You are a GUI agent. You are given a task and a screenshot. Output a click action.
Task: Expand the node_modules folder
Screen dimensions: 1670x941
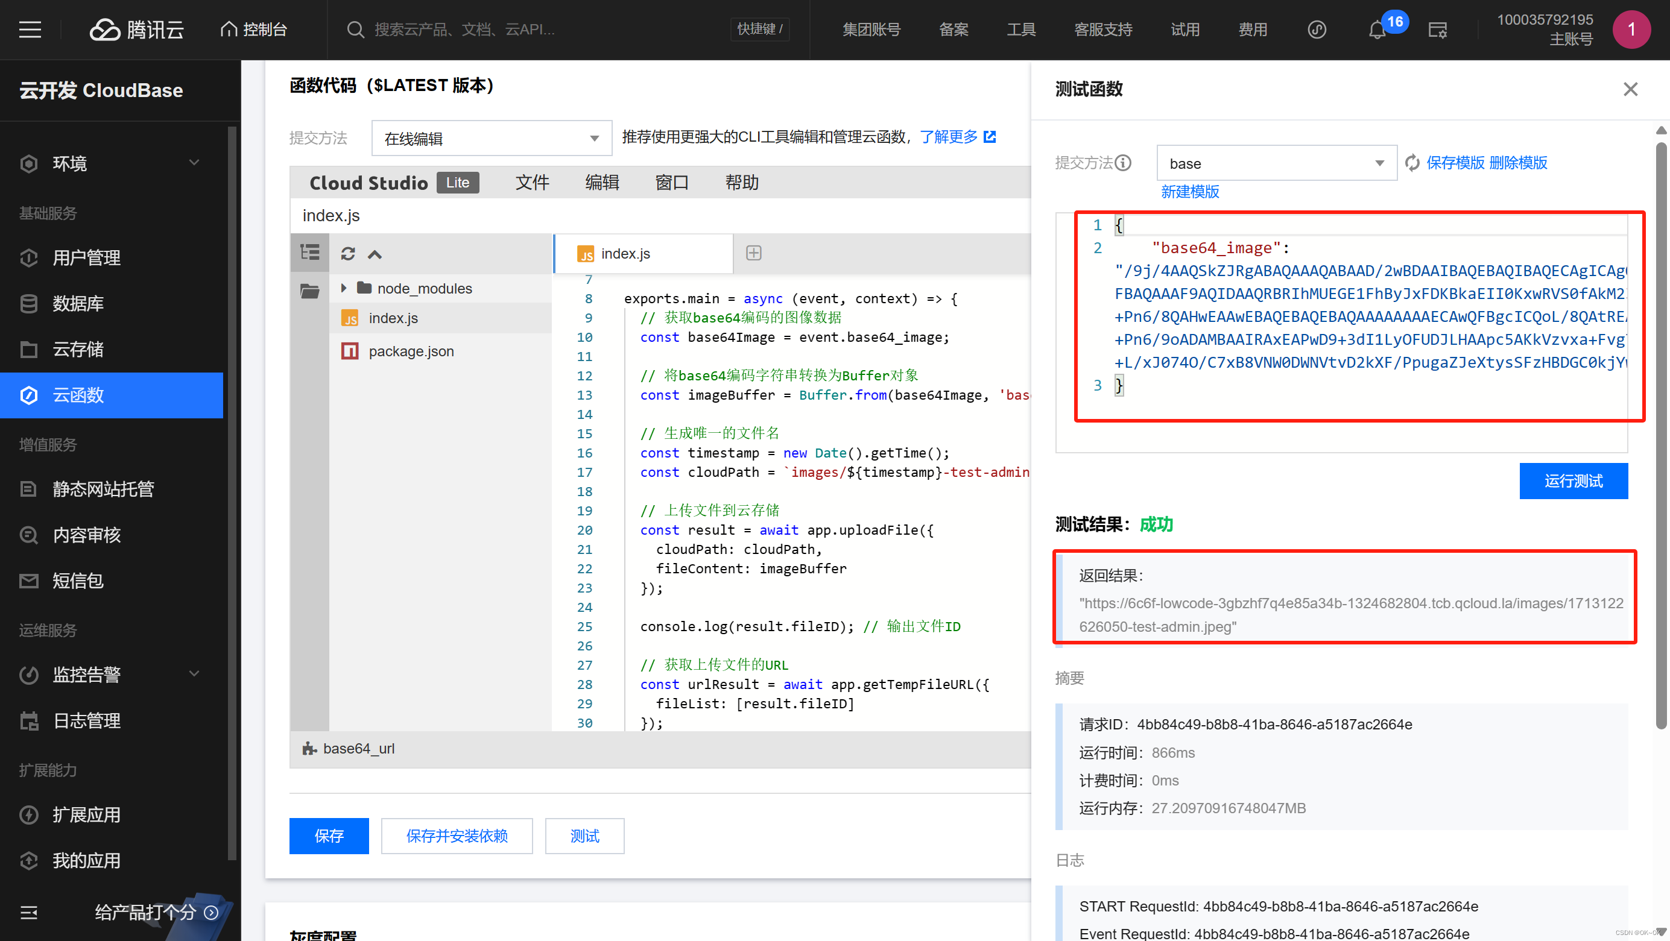point(344,288)
